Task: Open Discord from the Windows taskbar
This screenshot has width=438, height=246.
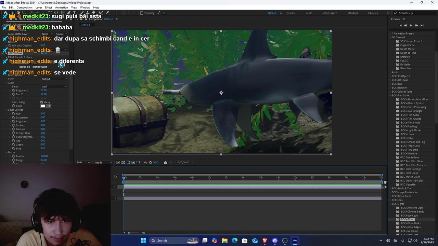Action: [275, 241]
